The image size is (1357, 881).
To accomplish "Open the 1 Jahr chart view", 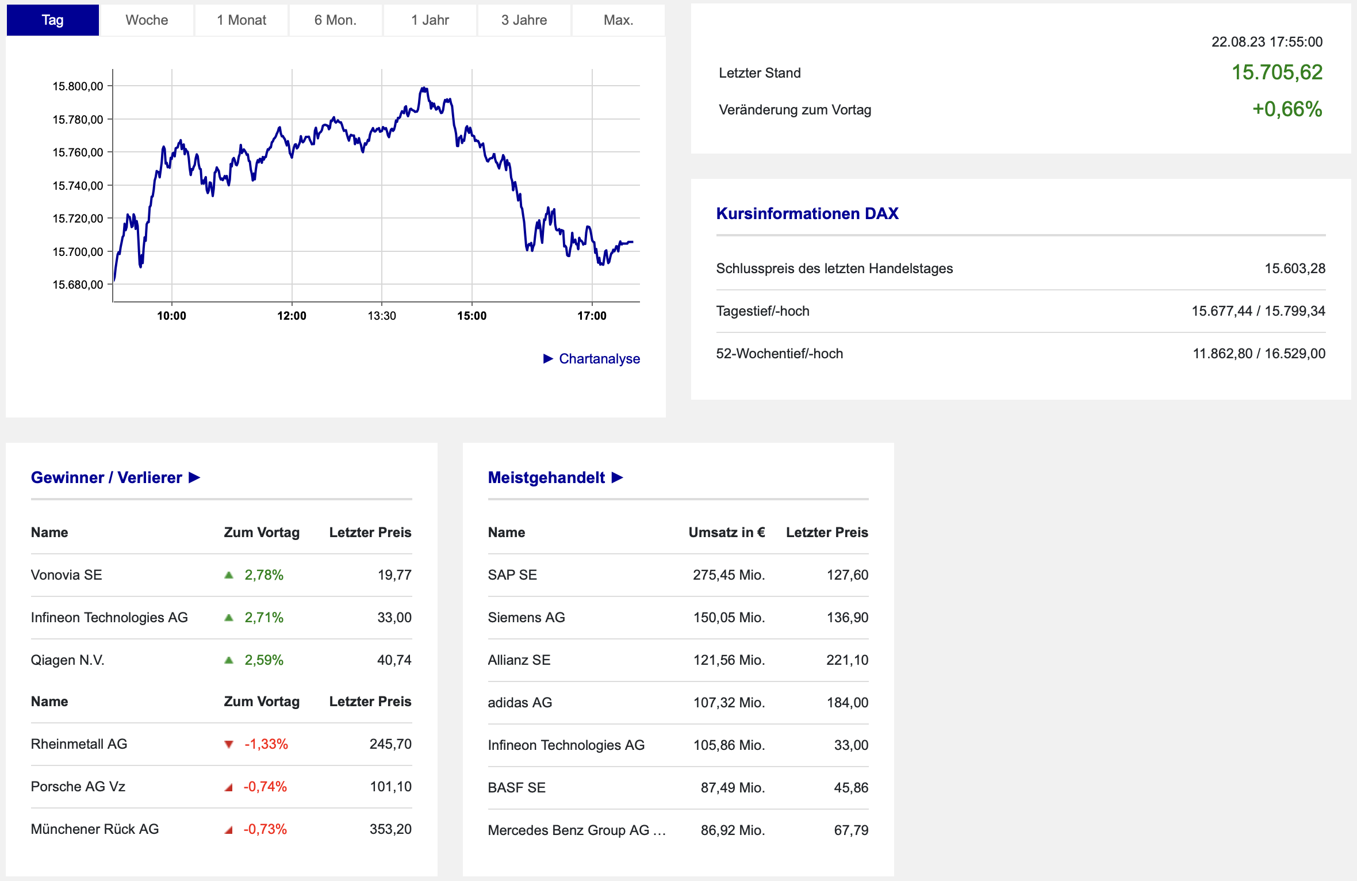I will pos(430,20).
